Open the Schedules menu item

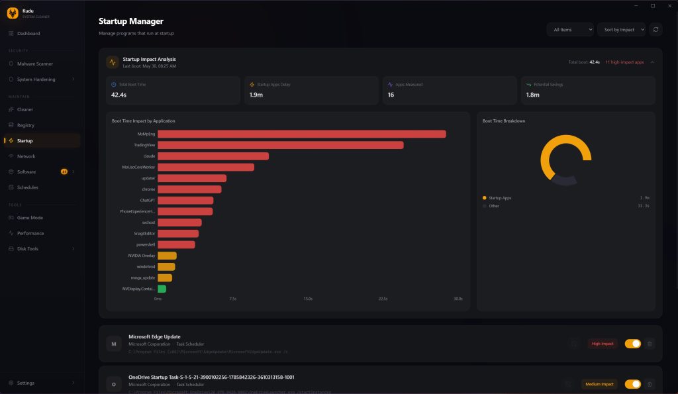[42, 187]
